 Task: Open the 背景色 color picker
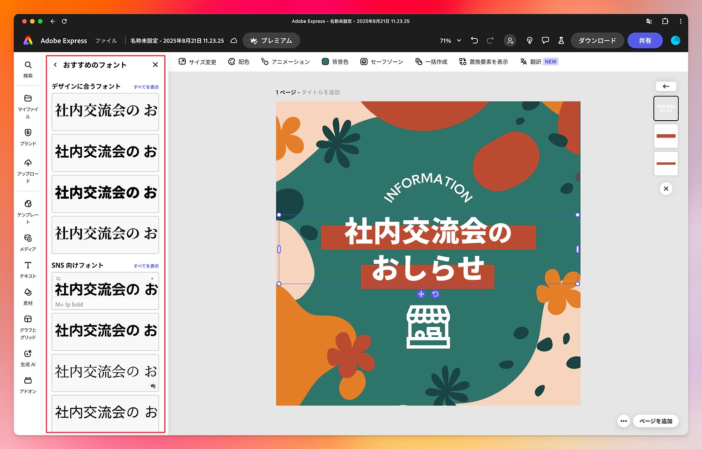(x=335, y=61)
